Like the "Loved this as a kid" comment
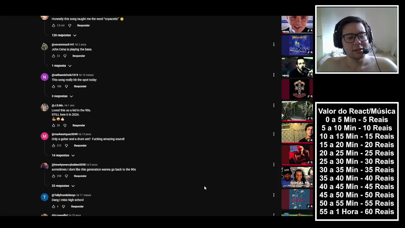405x228 pixels. [53, 125]
